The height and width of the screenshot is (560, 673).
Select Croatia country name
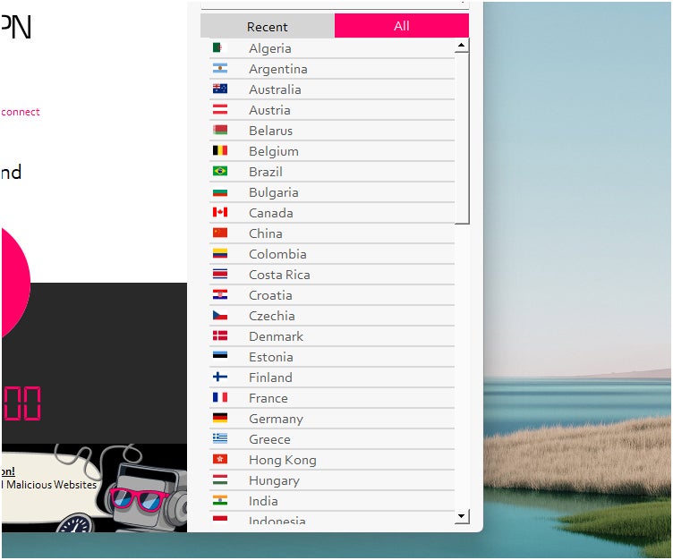coord(270,296)
